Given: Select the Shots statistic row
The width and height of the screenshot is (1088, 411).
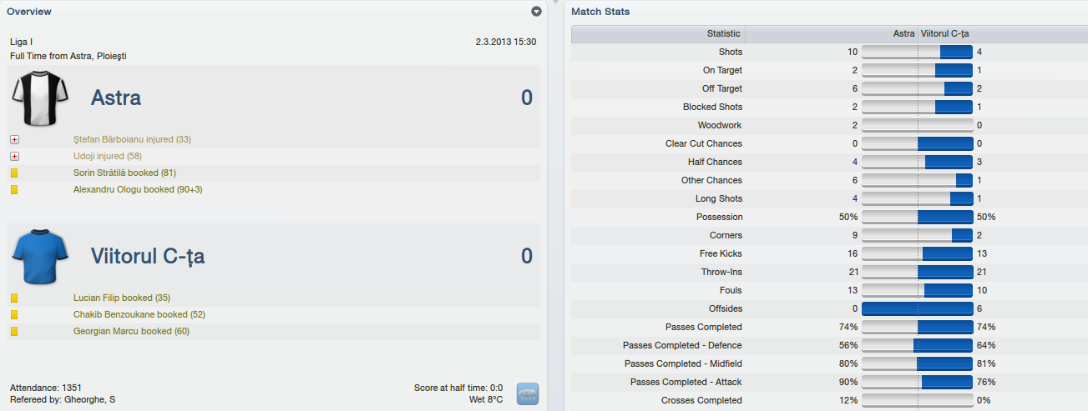Looking at the screenshot, I should tap(829, 52).
